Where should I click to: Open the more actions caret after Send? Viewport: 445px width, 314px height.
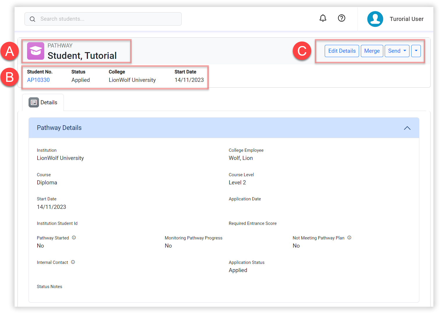coord(416,51)
